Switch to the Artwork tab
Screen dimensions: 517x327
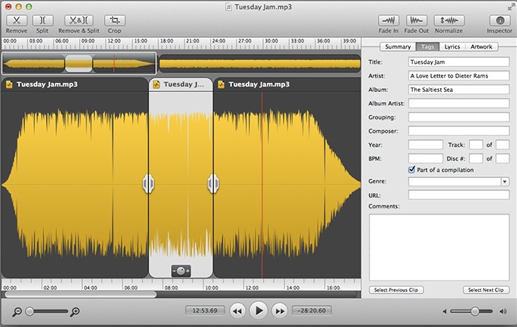(481, 47)
